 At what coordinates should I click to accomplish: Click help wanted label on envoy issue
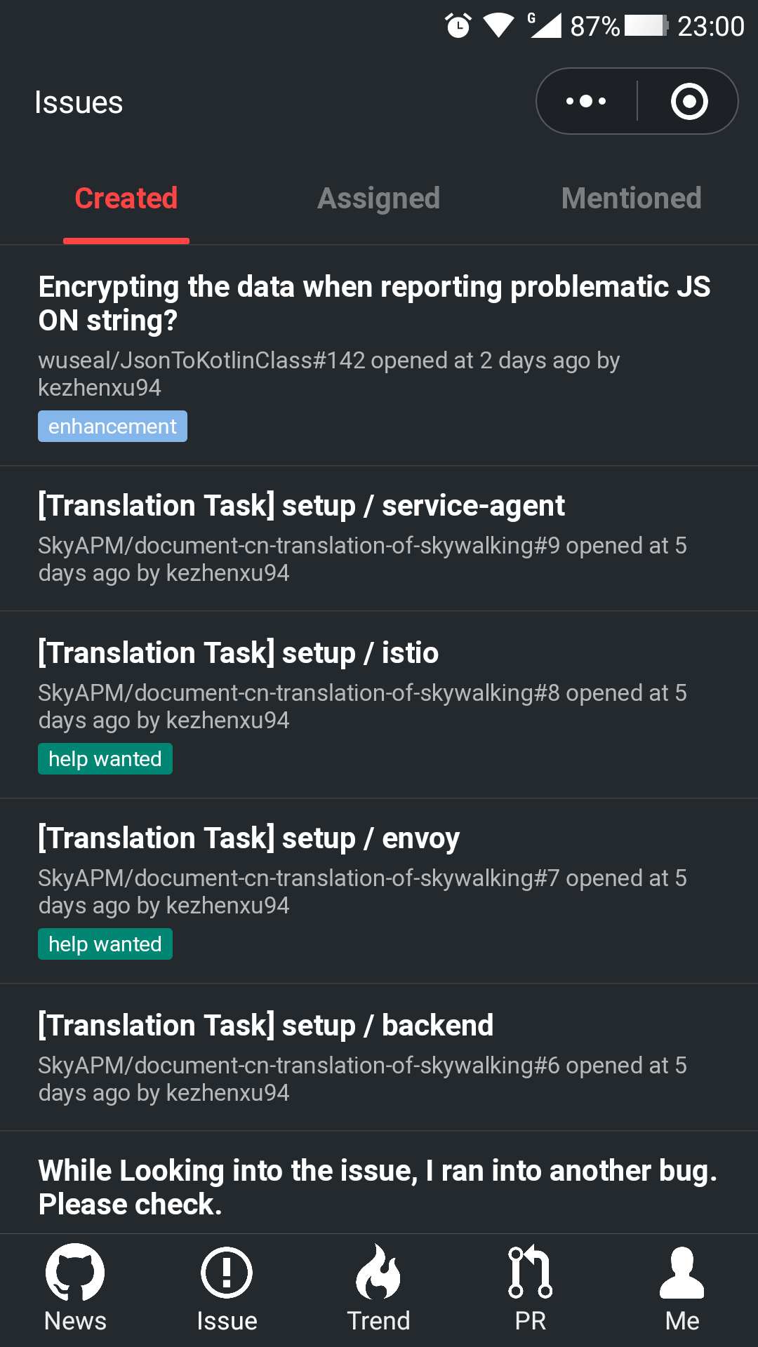pyautogui.click(x=105, y=944)
